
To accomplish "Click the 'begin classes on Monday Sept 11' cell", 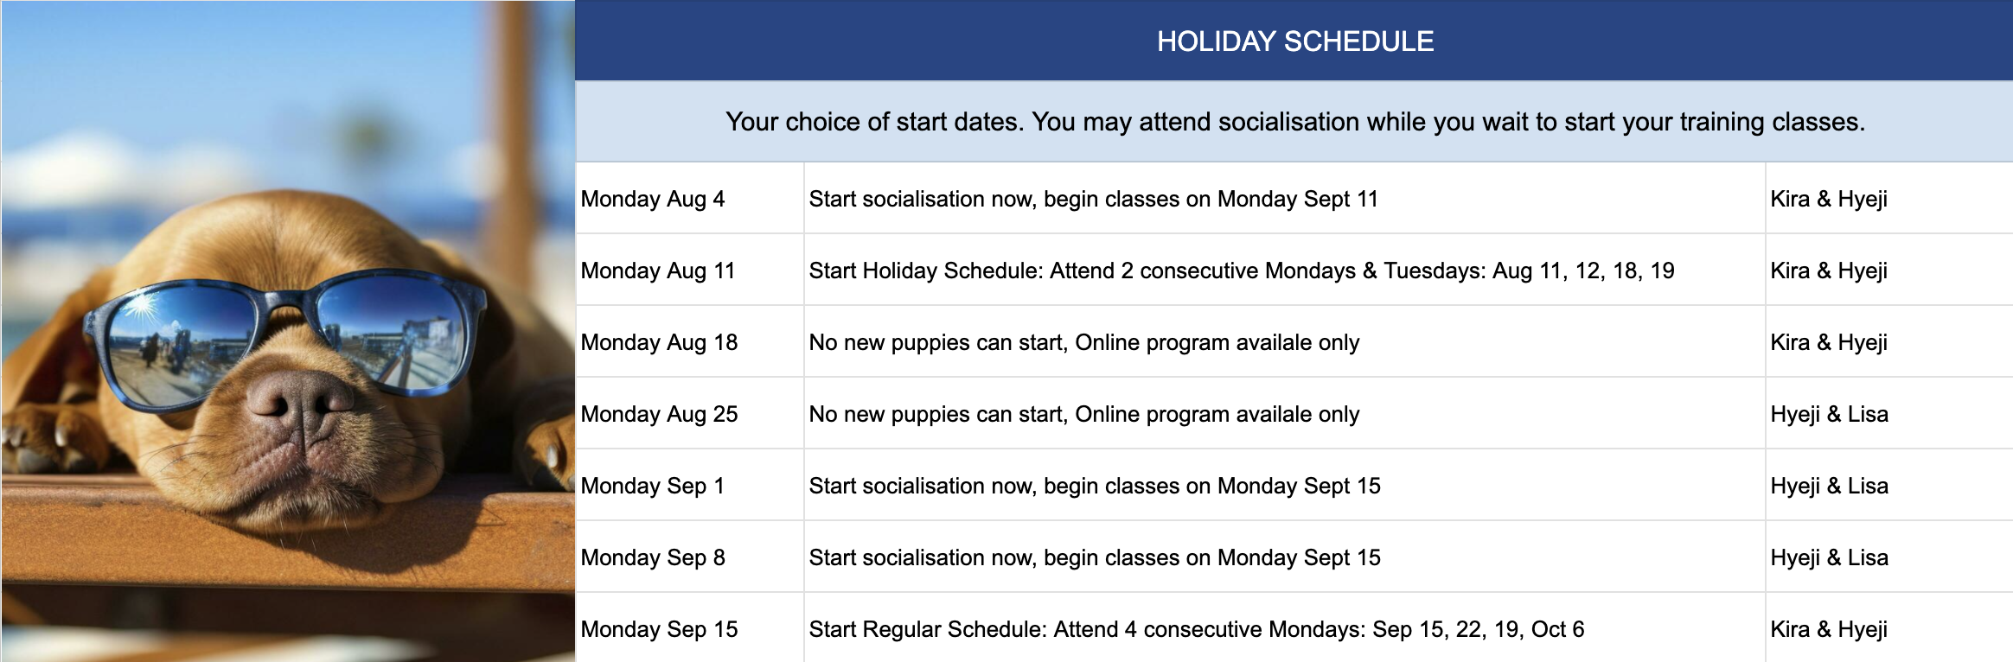I will tap(1285, 198).
